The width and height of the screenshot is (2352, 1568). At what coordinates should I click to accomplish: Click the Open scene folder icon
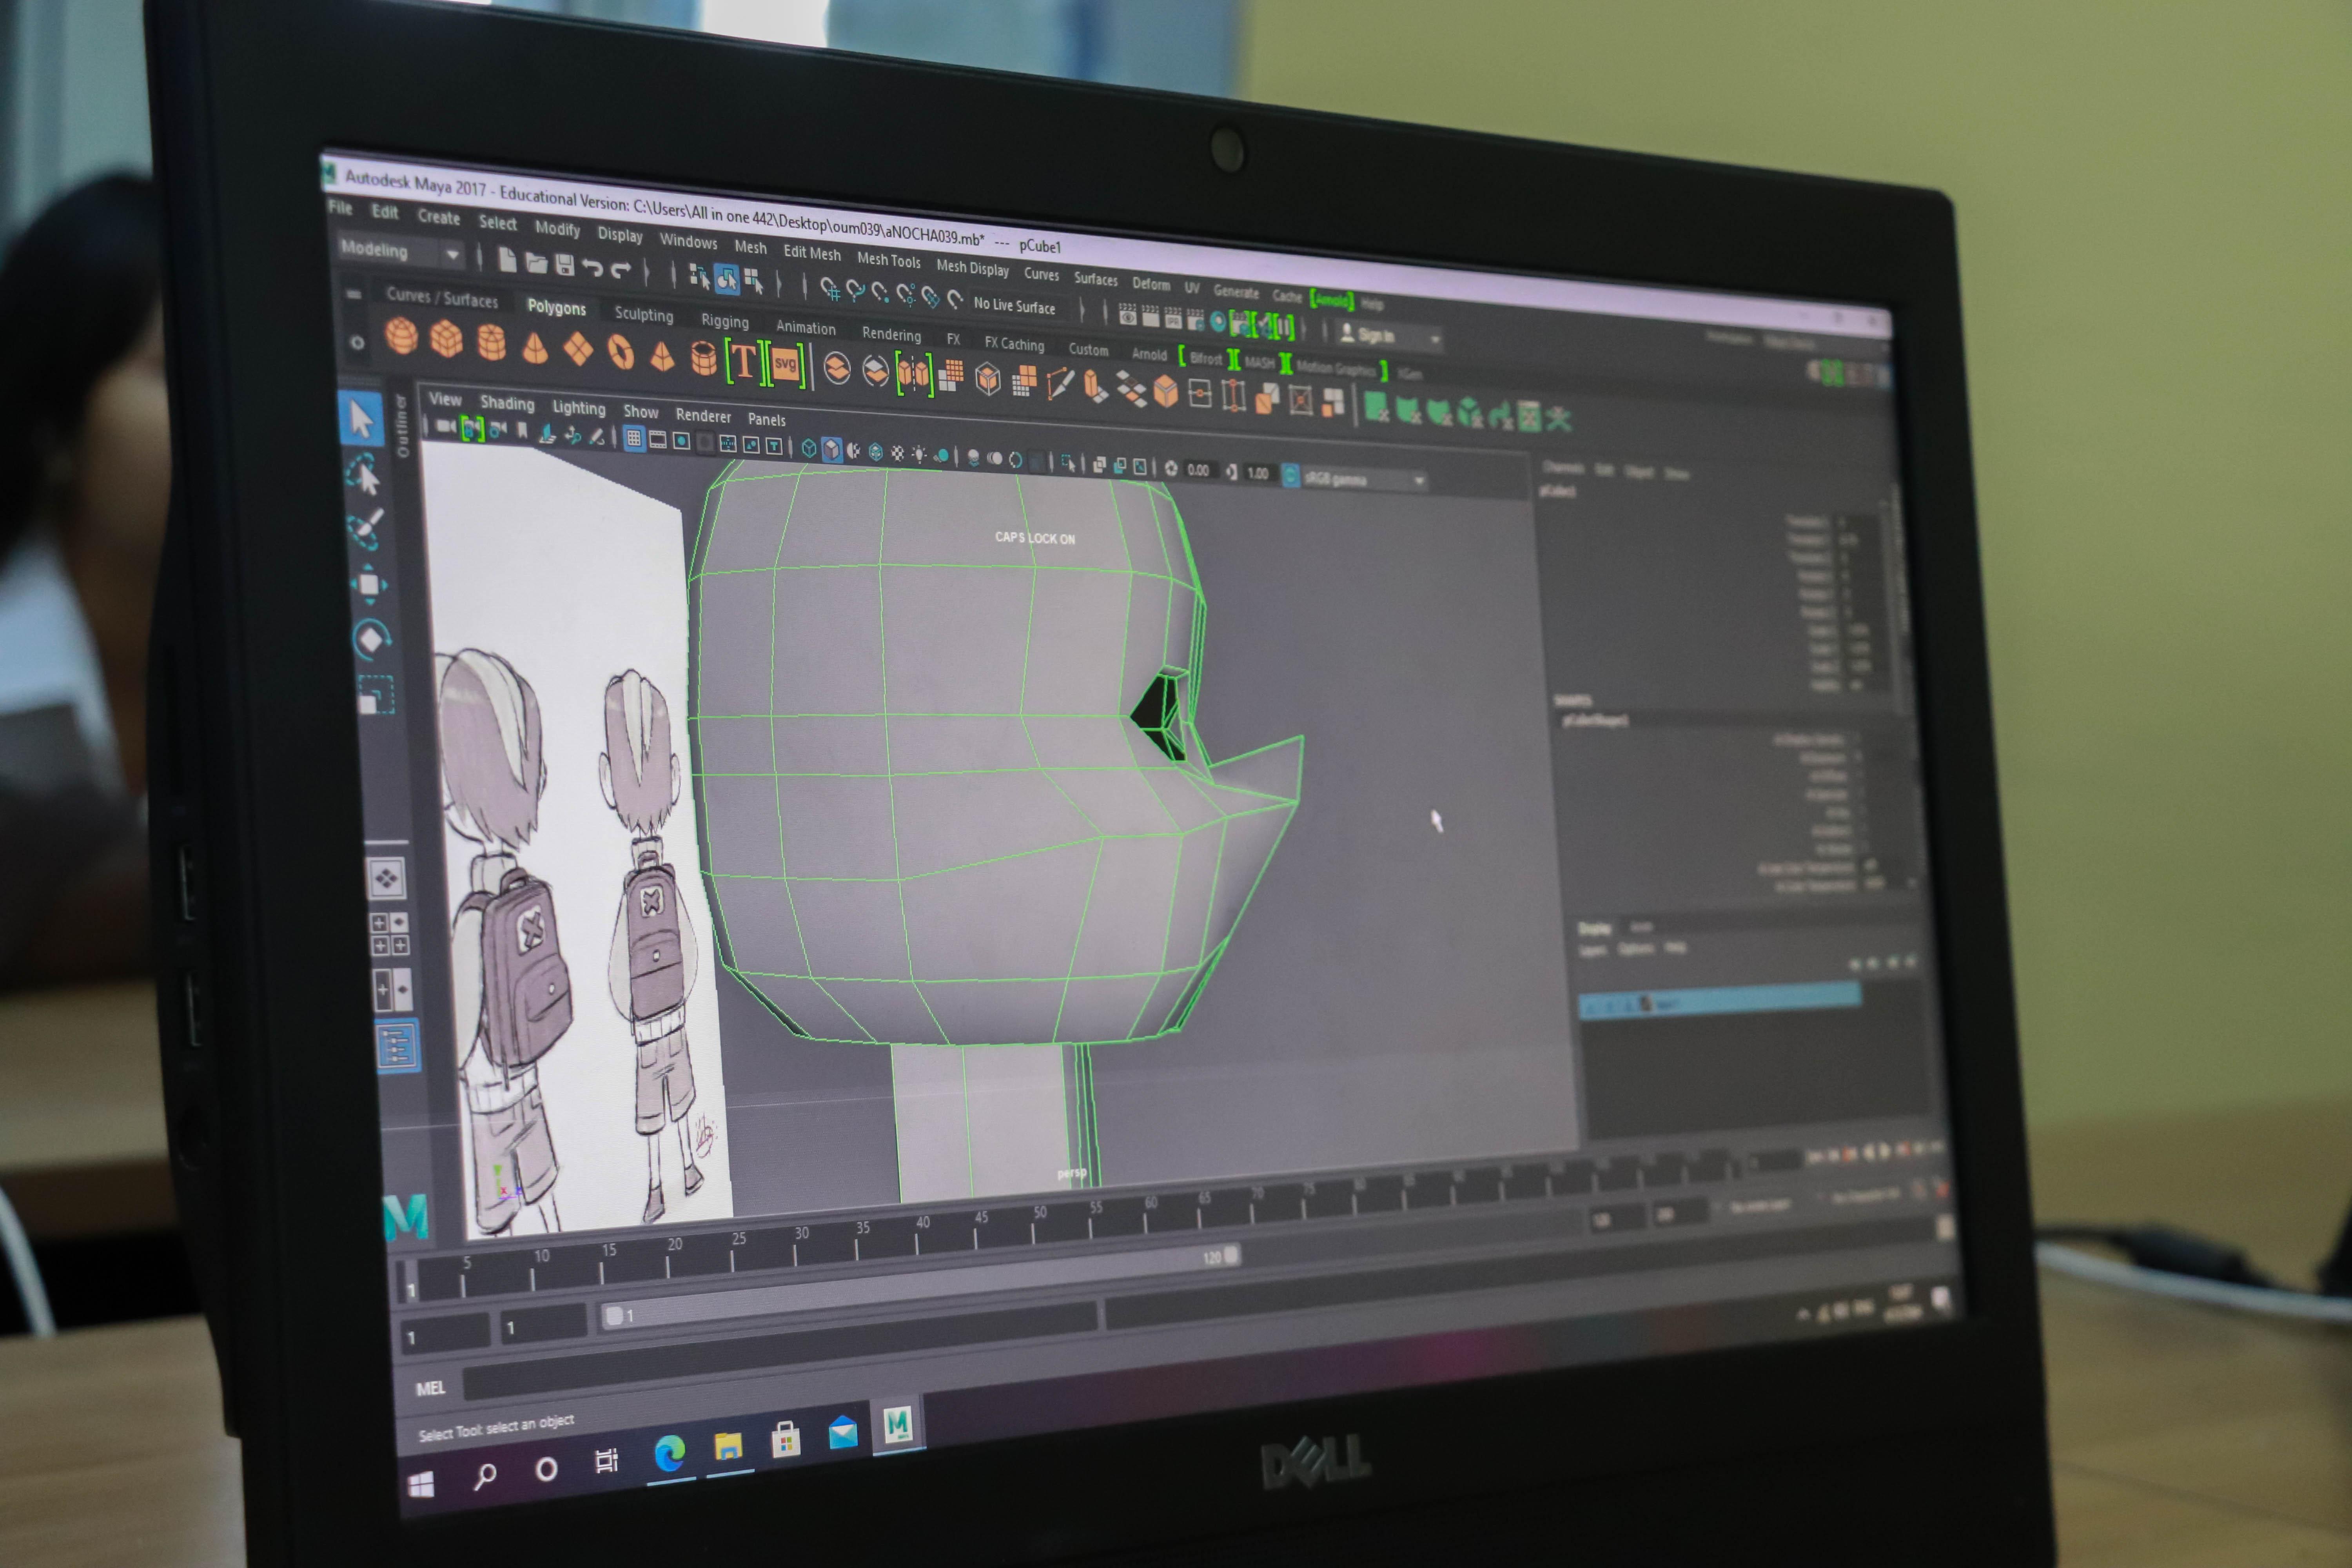[537, 264]
